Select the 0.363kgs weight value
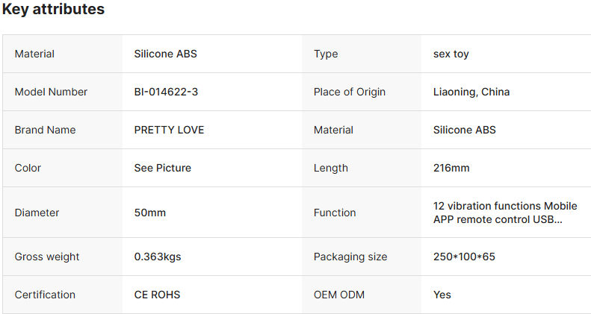This screenshot has width=591, height=314. click(x=157, y=257)
